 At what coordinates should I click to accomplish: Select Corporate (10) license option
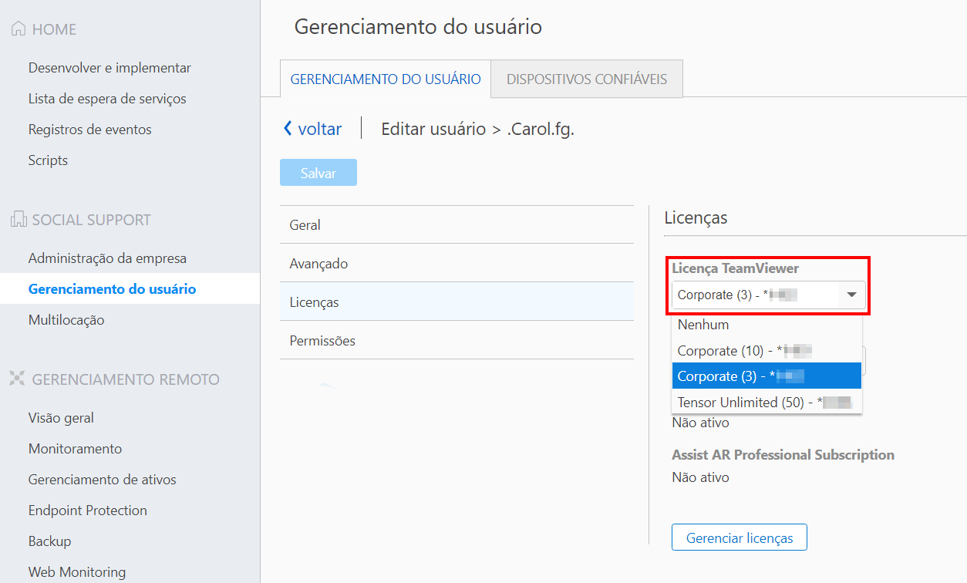point(767,351)
